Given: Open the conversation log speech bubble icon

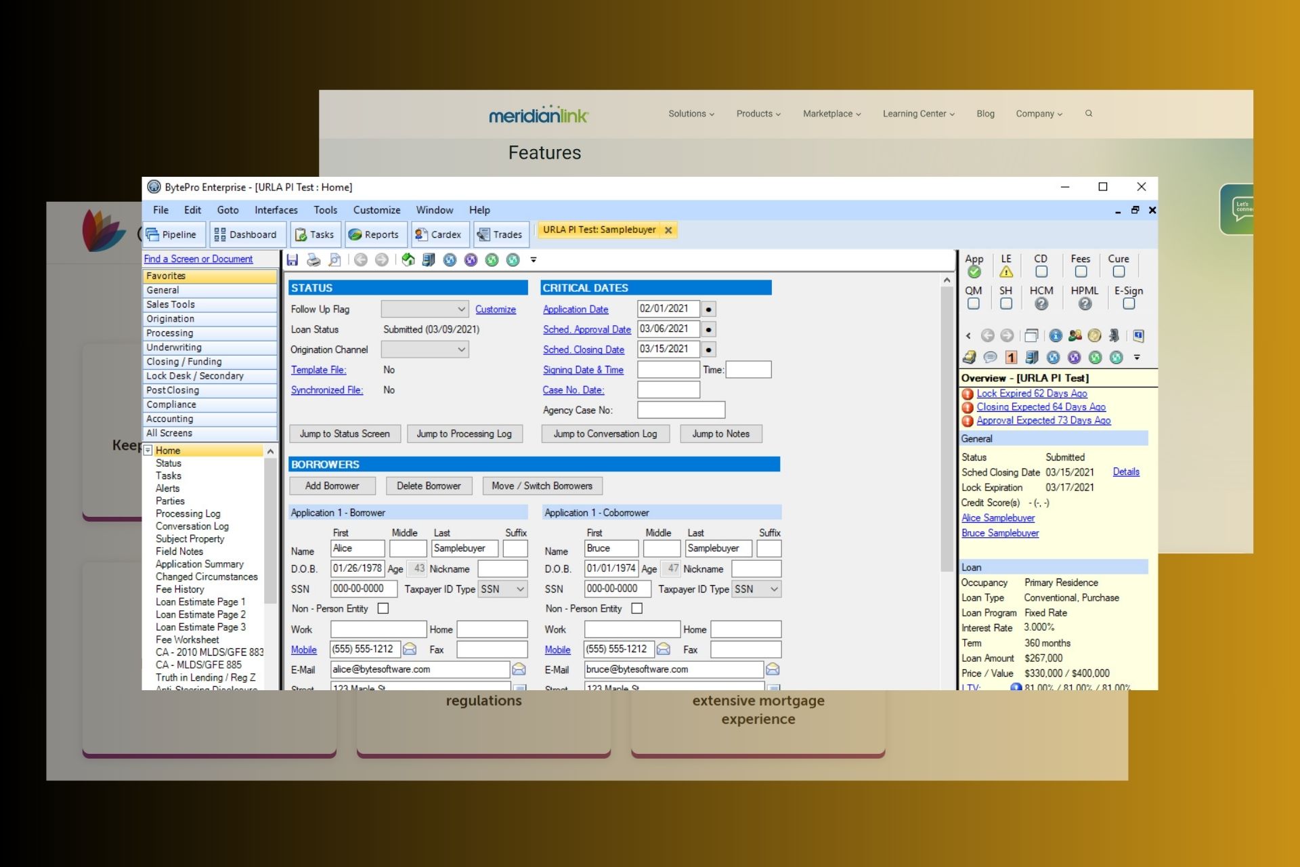Looking at the screenshot, I should (991, 356).
